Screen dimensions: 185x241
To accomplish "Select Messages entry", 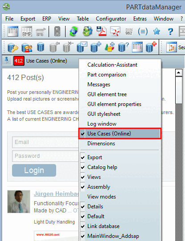I will 120,85.
